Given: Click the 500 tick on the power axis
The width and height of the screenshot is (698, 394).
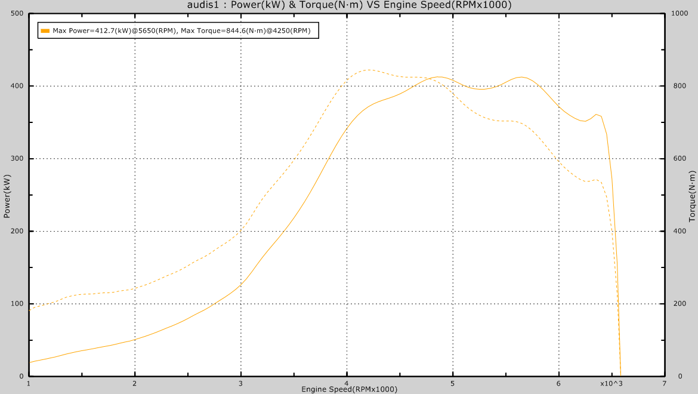Looking at the screenshot, I should point(17,14).
